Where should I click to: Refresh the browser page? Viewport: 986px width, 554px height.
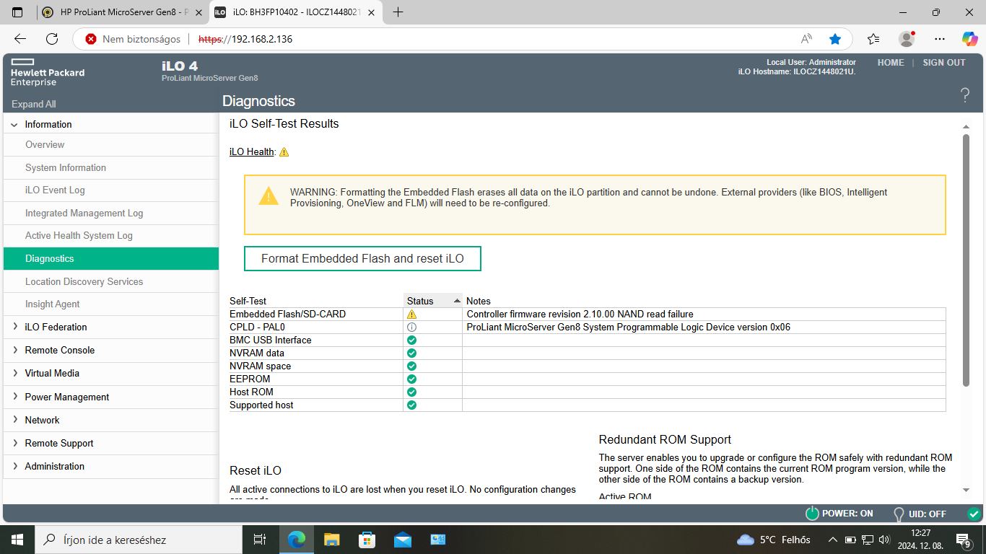pos(52,39)
